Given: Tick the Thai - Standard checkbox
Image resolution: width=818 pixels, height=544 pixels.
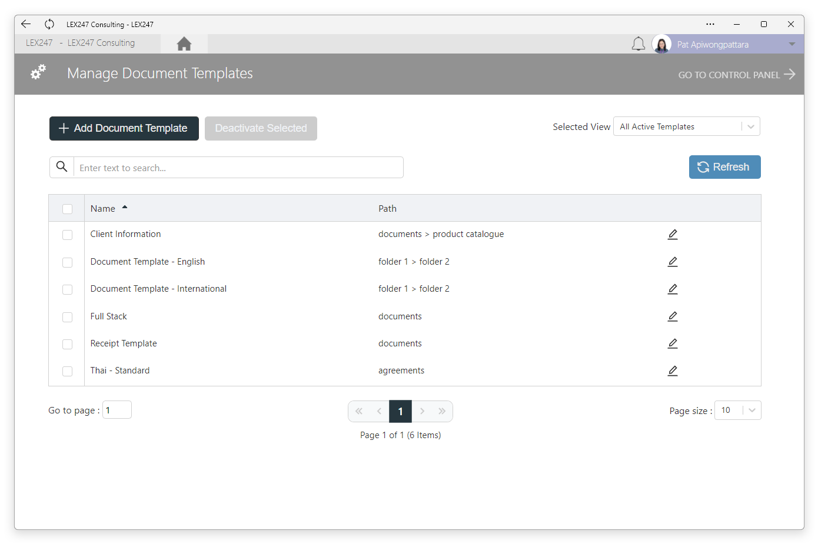Looking at the screenshot, I should 67,371.
